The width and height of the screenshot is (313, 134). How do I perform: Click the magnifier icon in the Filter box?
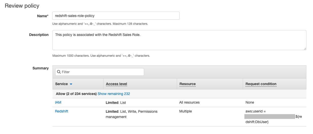(x=59, y=72)
